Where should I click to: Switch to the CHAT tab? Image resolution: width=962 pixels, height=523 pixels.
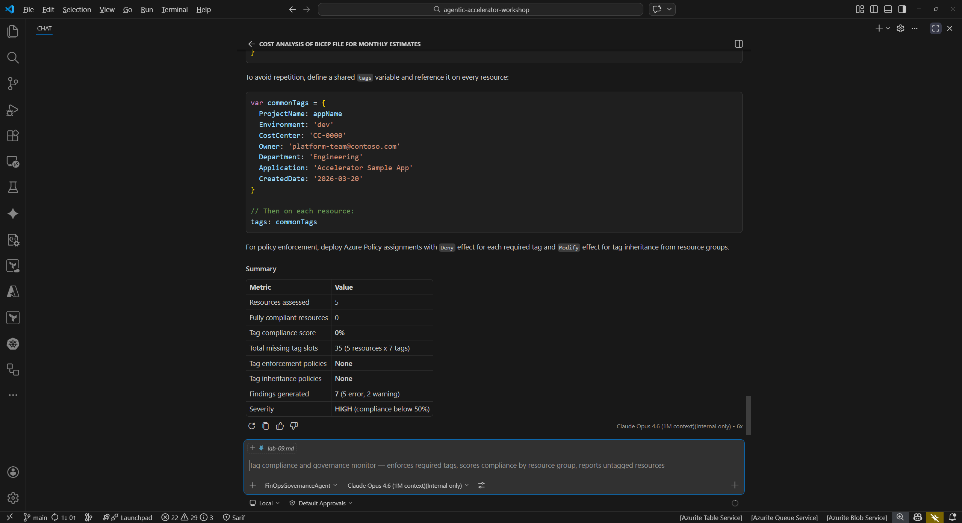click(x=44, y=28)
